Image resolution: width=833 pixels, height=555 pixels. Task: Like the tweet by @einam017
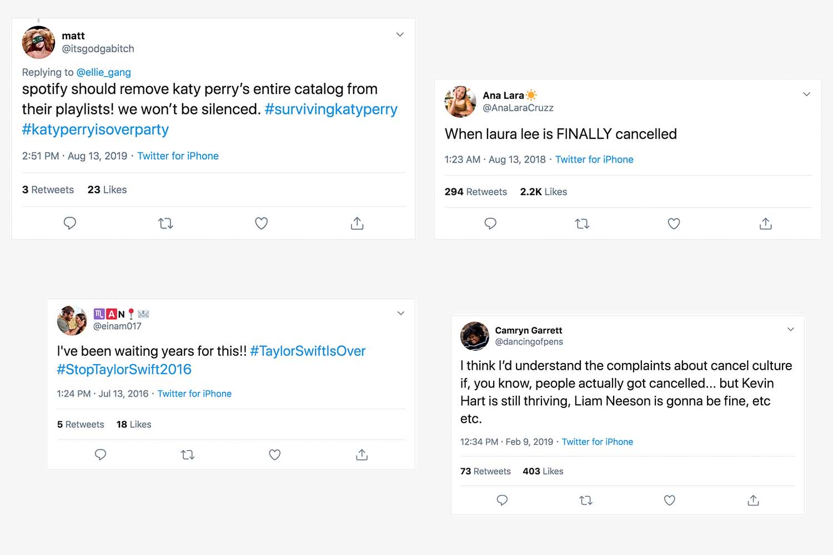[274, 455]
